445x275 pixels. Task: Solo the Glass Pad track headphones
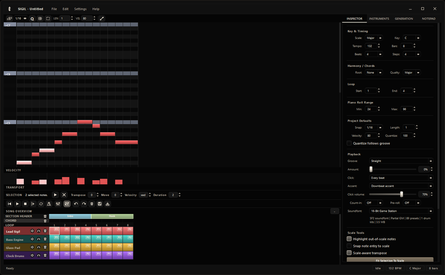coord(39,247)
